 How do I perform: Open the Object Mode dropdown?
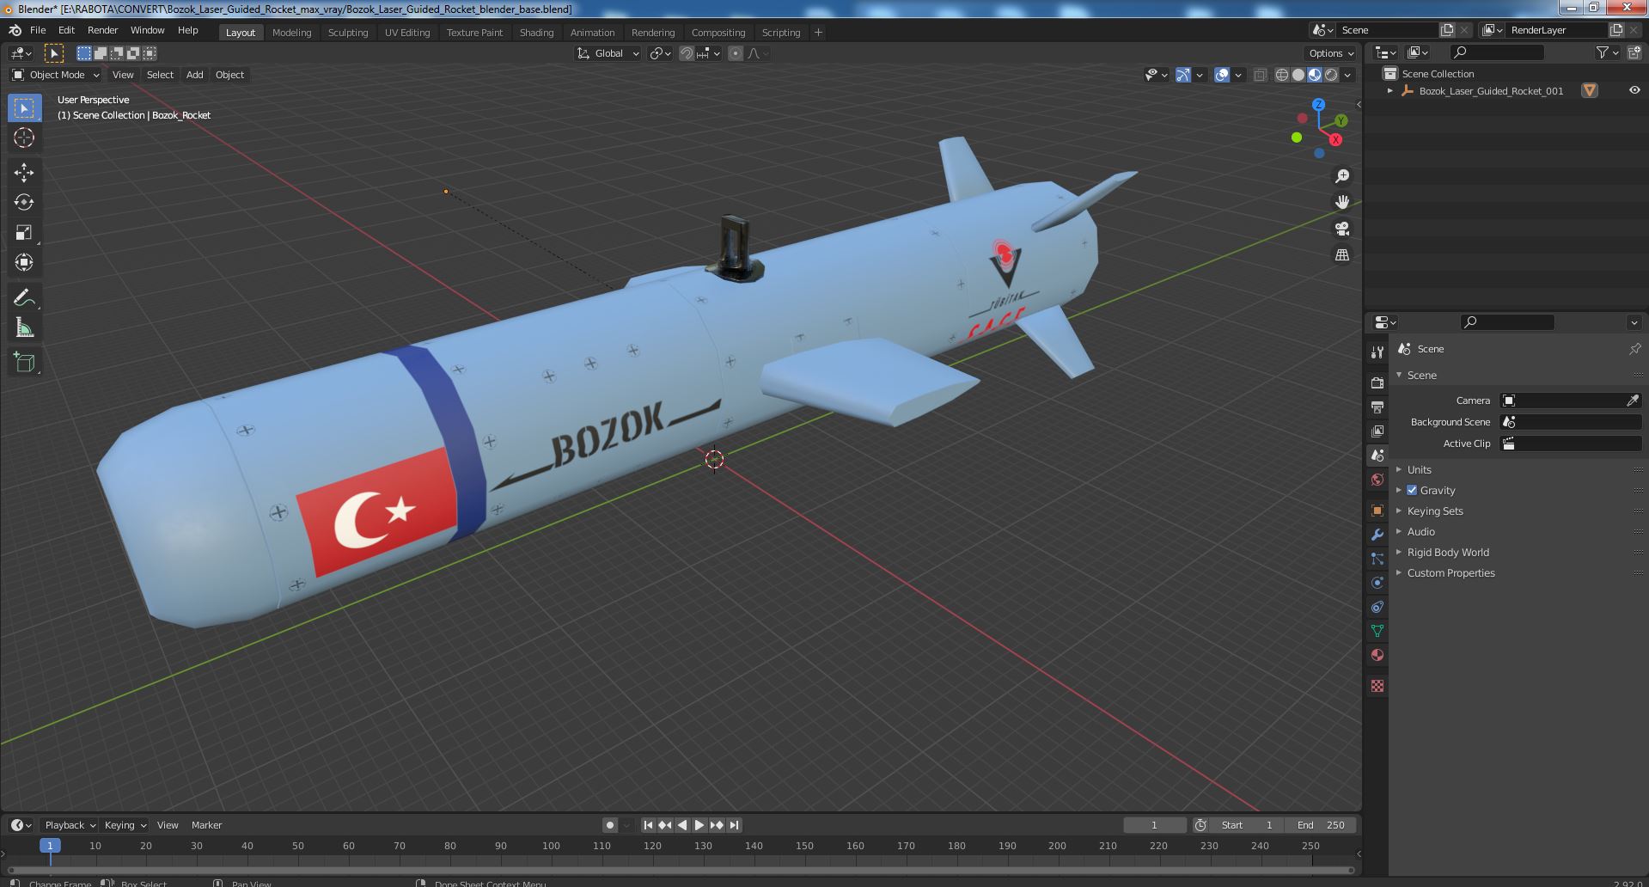56,75
